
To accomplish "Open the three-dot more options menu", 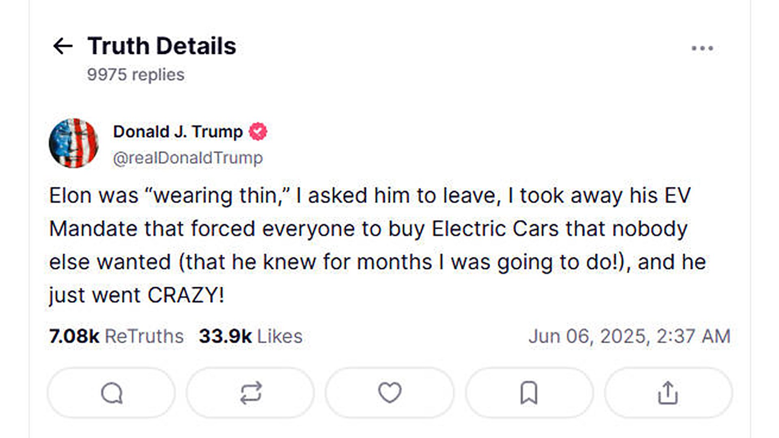I will point(702,48).
